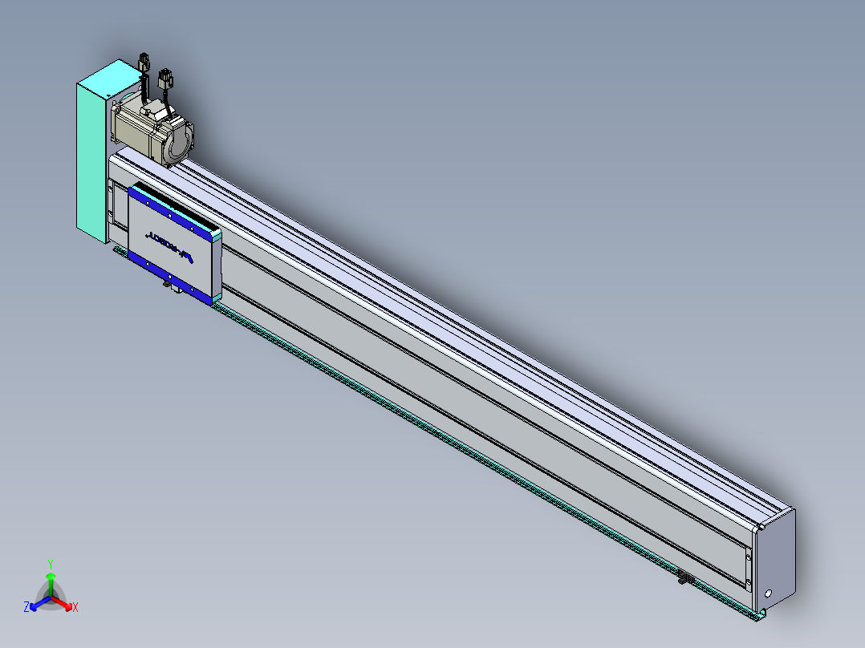Click the green Y axis arrow on triad
The image size is (865, 648).
(51, 579)
